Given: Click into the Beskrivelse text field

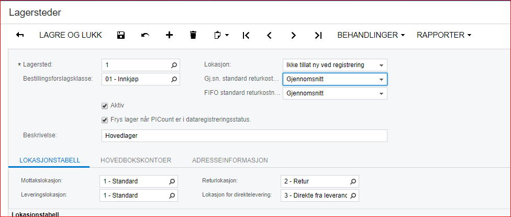Looking at the screenshot, I should [244, 136].
